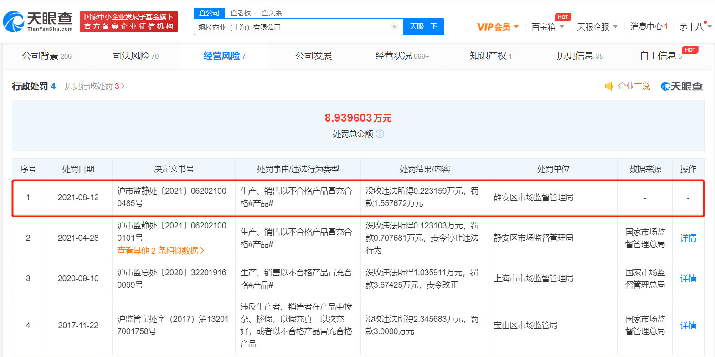Click the speaker icon beside 企业主说
The height and width of the screenshot is (357, 715).
coord(609,86)
